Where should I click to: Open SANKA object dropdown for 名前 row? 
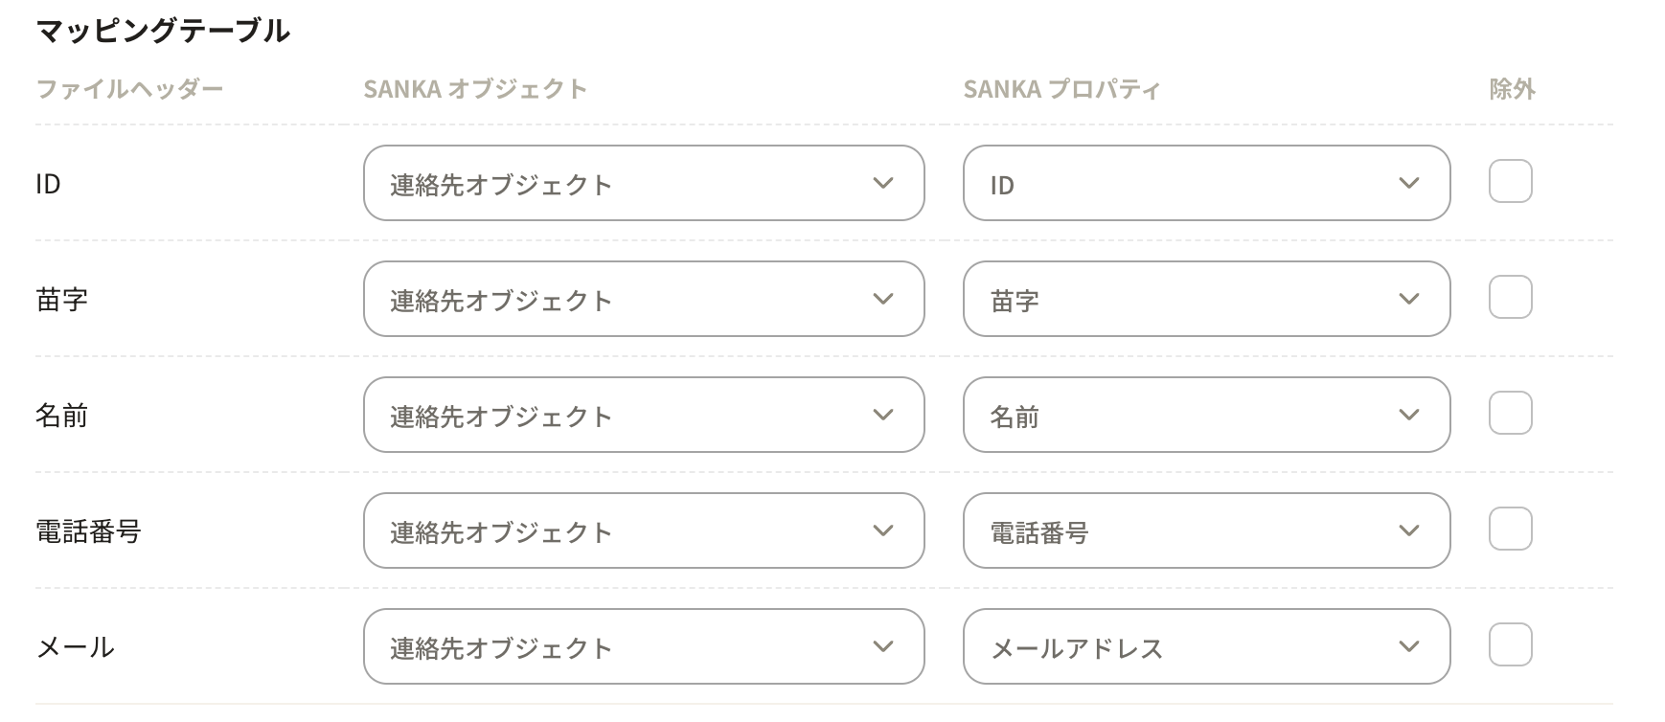643,415
